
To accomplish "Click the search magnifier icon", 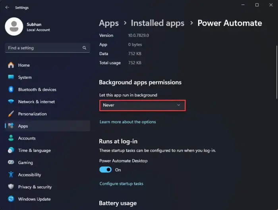I will [84, 48].
